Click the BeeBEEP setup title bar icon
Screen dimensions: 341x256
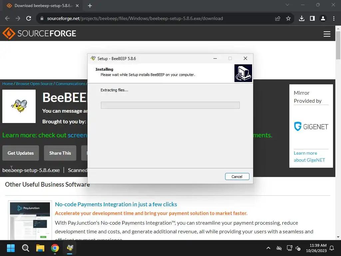(93, 58)
